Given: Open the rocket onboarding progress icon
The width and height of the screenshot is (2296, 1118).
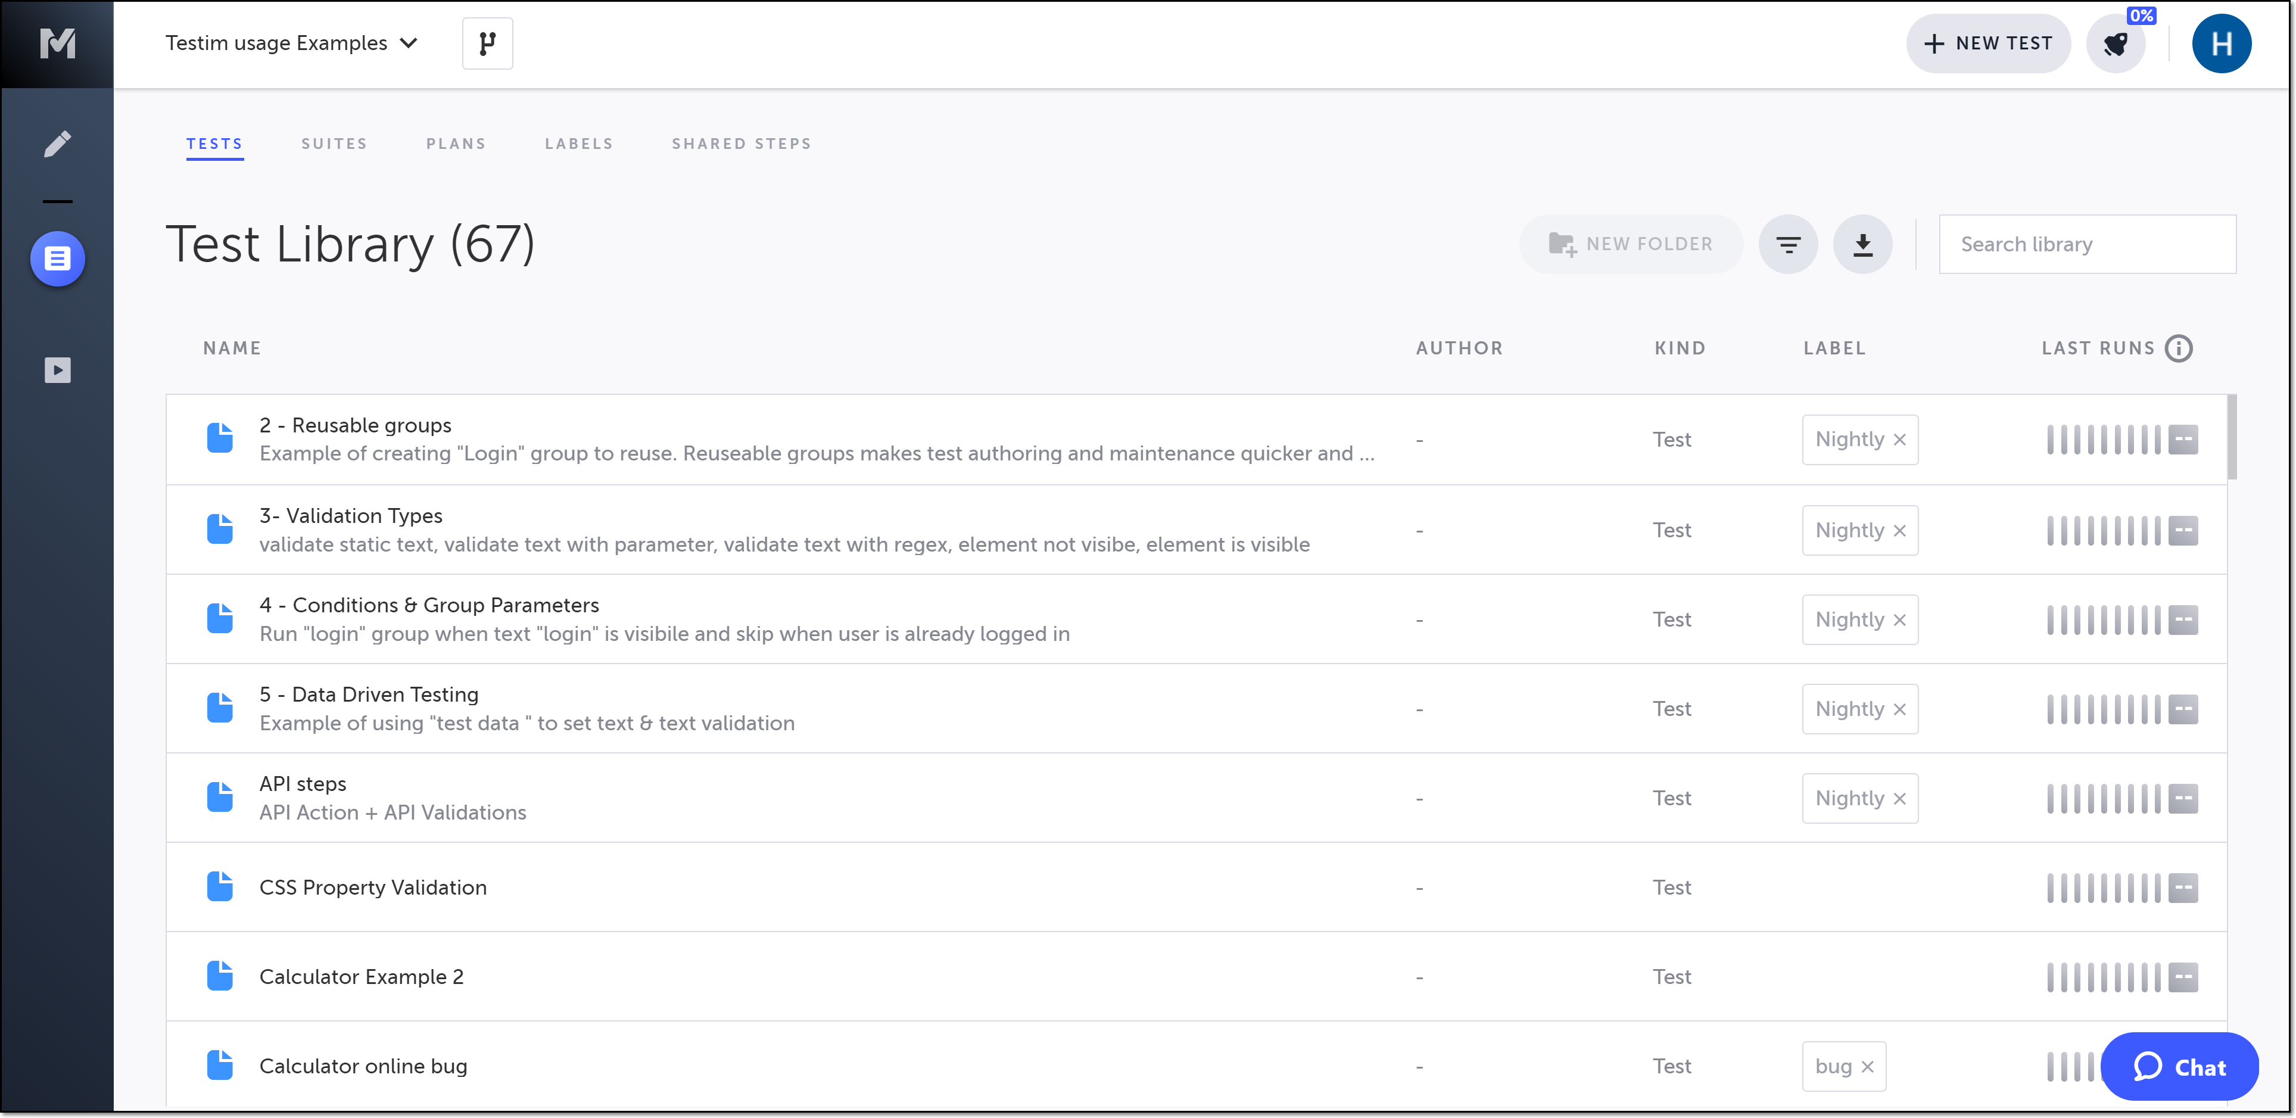Looking at the screenshot, I should 2117,43.
